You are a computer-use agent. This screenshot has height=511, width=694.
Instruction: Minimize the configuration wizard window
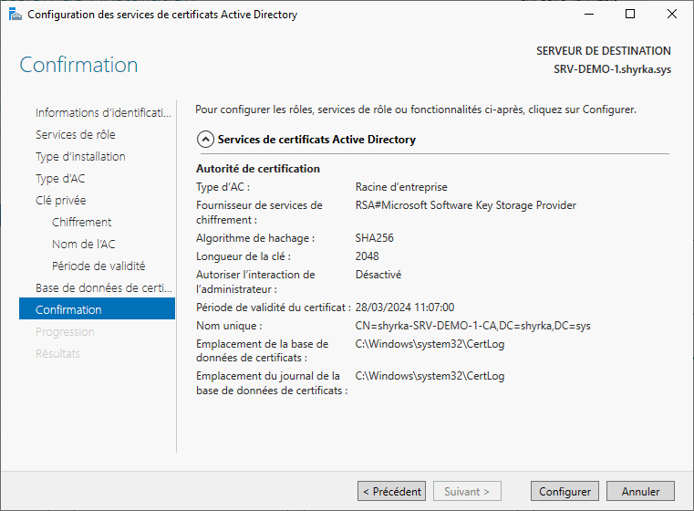[x=588, y=15]
